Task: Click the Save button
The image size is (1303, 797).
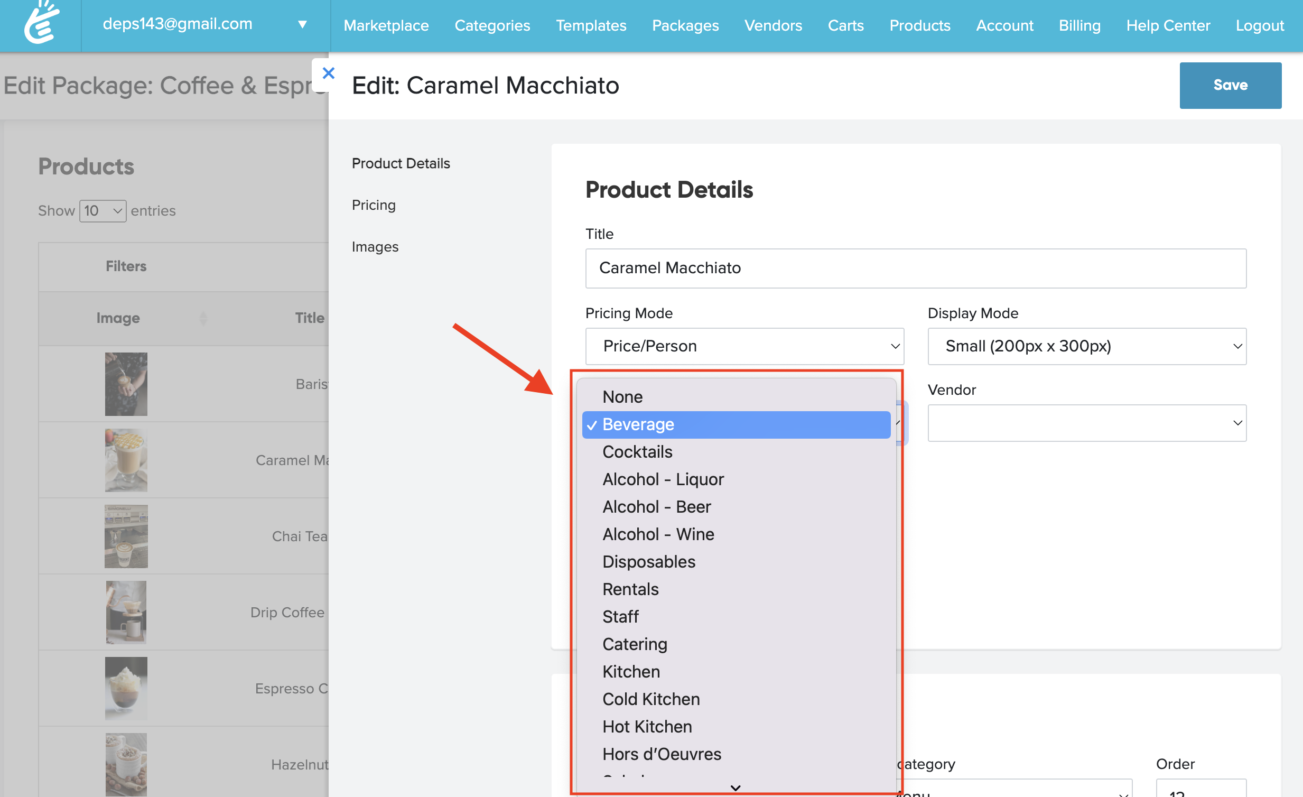Action: pyautogui.click(x=1230, y=85)
